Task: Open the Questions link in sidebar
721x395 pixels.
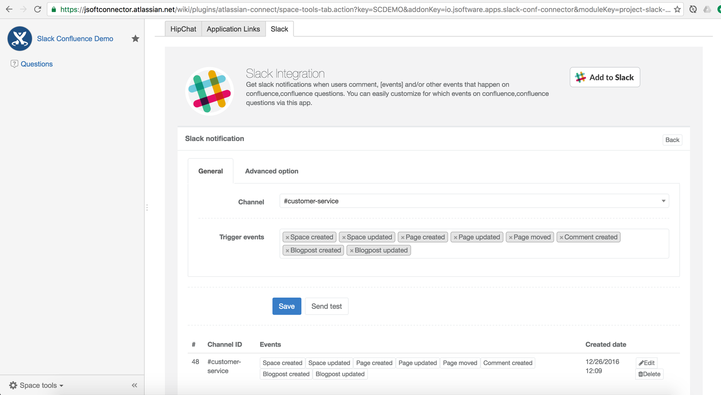Action: [x=36, y=64]
